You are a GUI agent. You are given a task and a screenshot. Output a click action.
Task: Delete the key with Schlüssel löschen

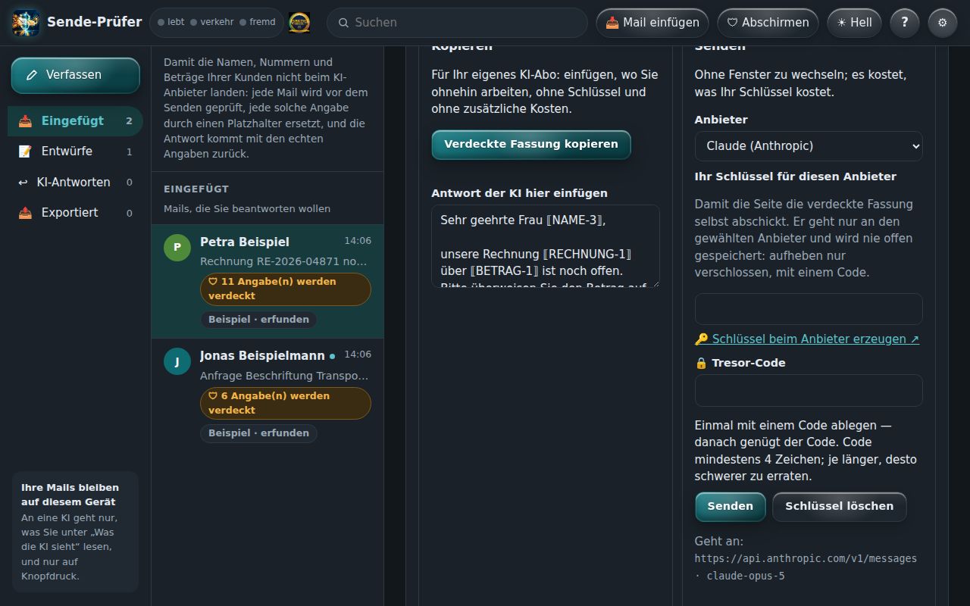[840, 507]
